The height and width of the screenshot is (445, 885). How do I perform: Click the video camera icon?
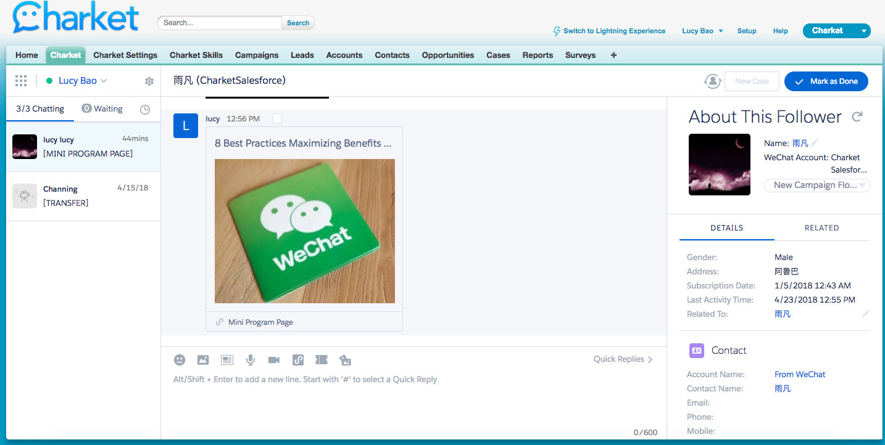[274, 360]
